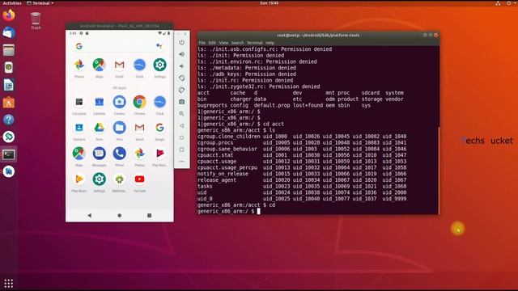Screen dimensions: 518x291
Task: Click "lost+found" in terminal listing
Action: (x=308, y=105)
